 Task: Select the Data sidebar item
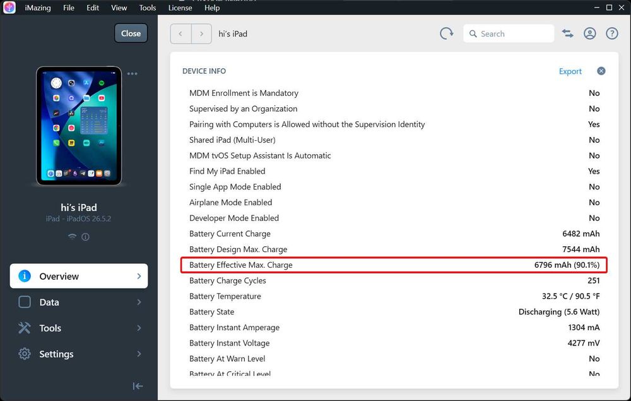click(79, 302)
